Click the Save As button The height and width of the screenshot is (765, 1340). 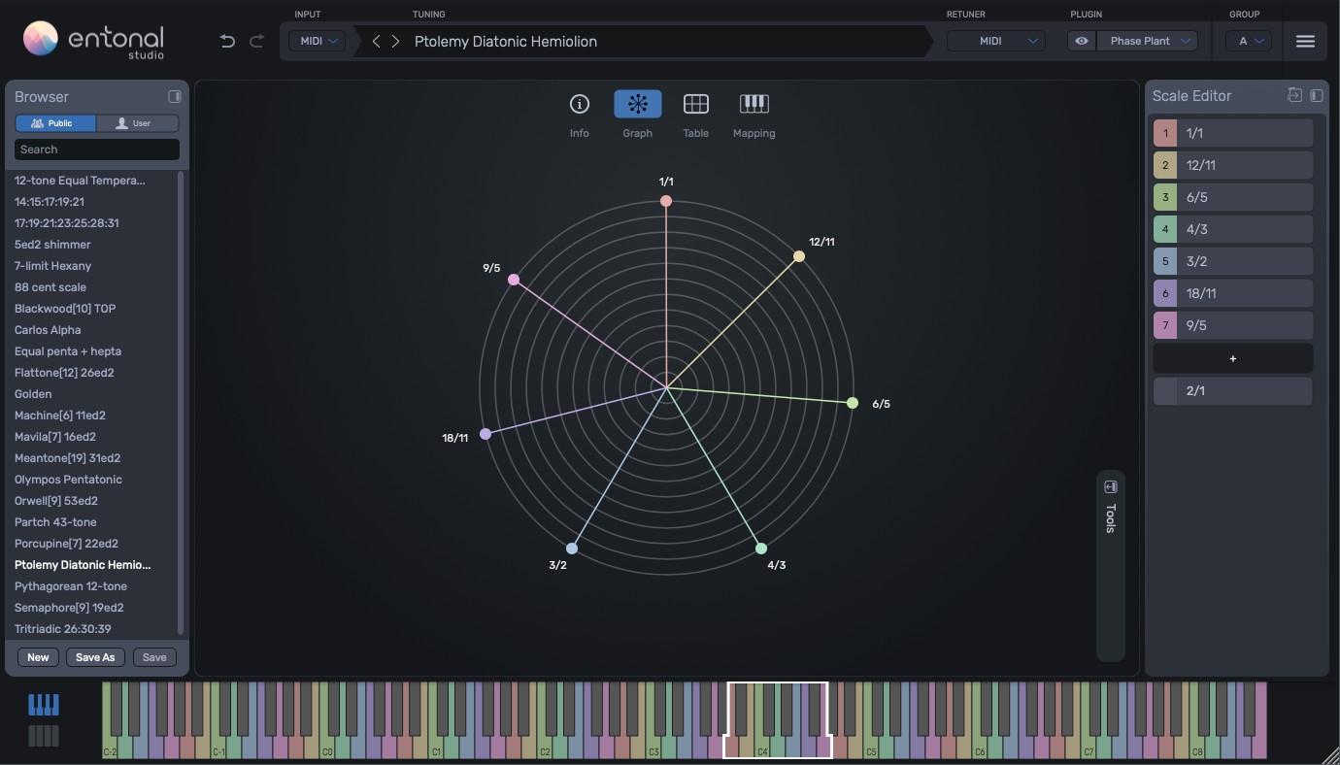(95, 657)
